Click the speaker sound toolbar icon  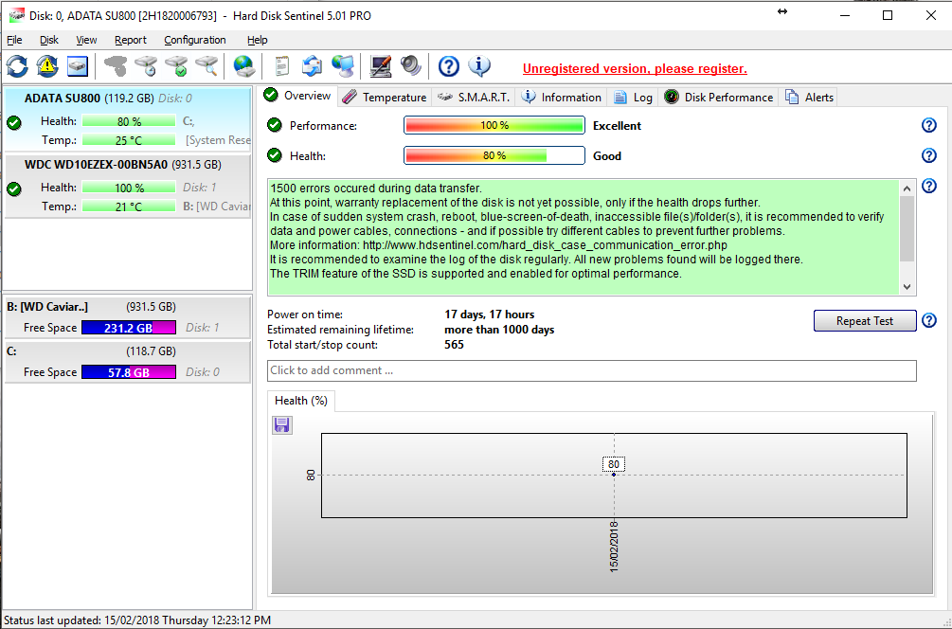411,66
